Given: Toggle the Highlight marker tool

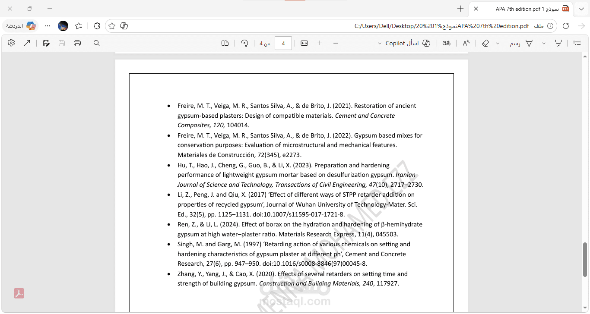Looking at the screenshot, I should click(x=558, y=43).
